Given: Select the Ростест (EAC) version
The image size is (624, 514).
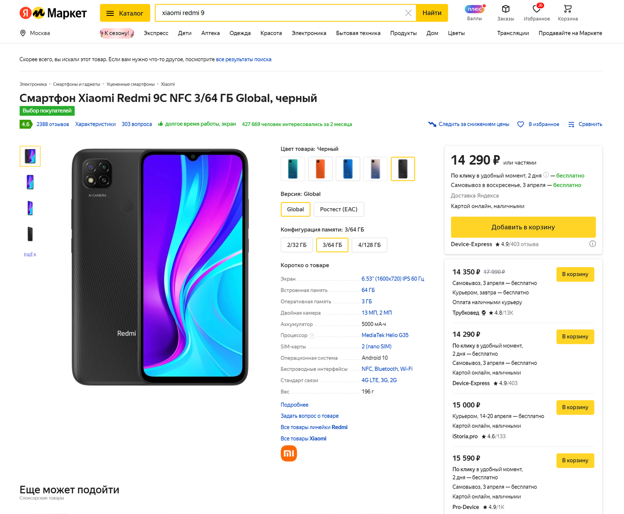Looking at the screenshot, I should [x=339, y=209].
